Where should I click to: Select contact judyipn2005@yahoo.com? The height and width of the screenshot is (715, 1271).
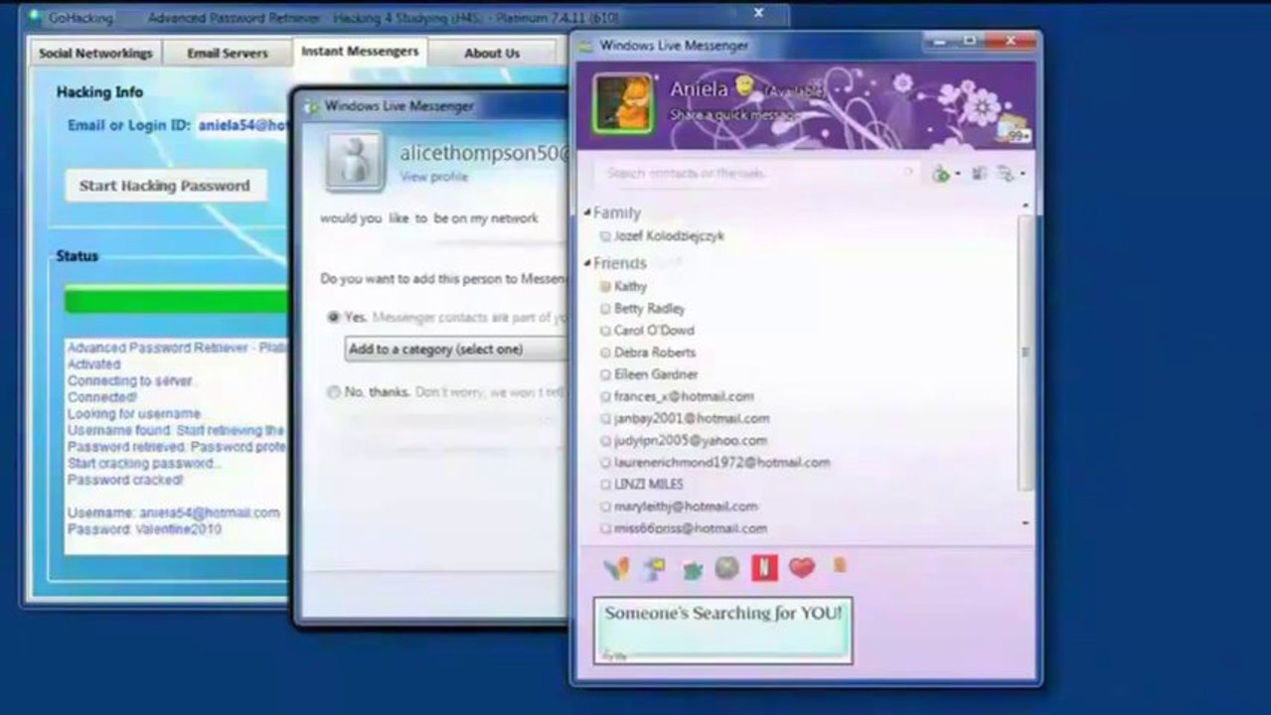click(691, 440)
